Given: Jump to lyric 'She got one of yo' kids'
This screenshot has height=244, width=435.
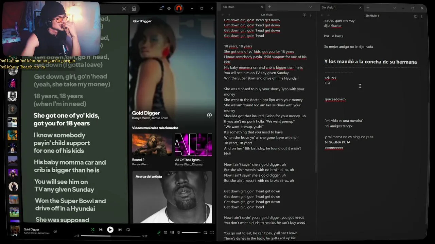Looking at the screenshot, I should (x=66, y=119).
